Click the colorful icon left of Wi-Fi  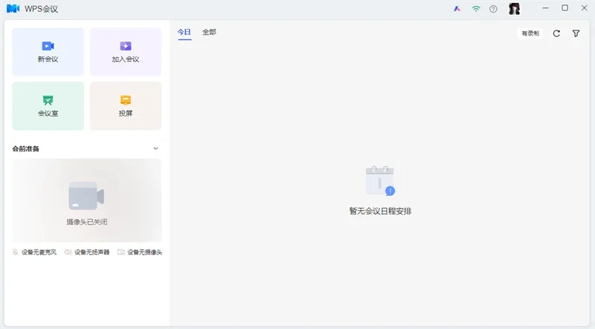tap(457, 9)
